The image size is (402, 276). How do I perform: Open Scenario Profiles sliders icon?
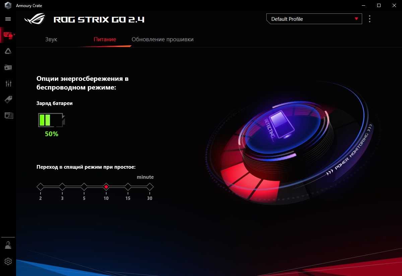[8, 84]
